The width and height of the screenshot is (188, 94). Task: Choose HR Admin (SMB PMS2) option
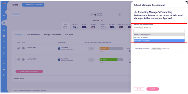coord(159,38)
